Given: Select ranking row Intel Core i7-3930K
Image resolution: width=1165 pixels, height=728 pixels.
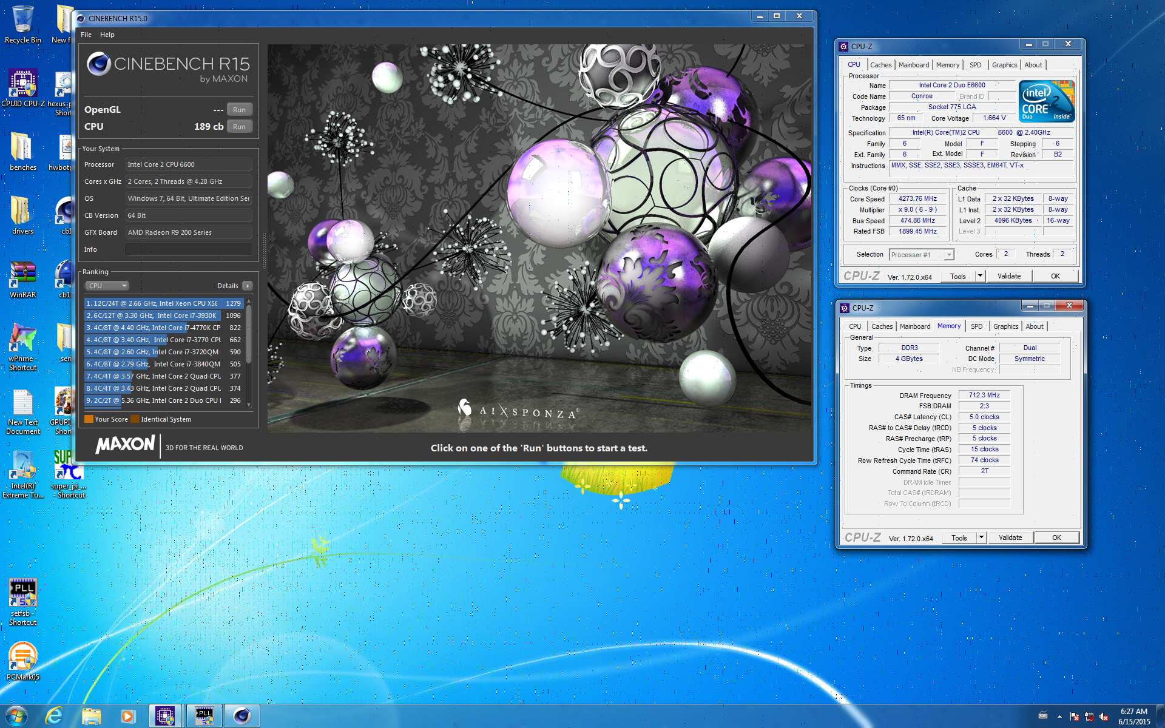Looking at the screenshot, I should pyautogui.click(x=164, y=315).
